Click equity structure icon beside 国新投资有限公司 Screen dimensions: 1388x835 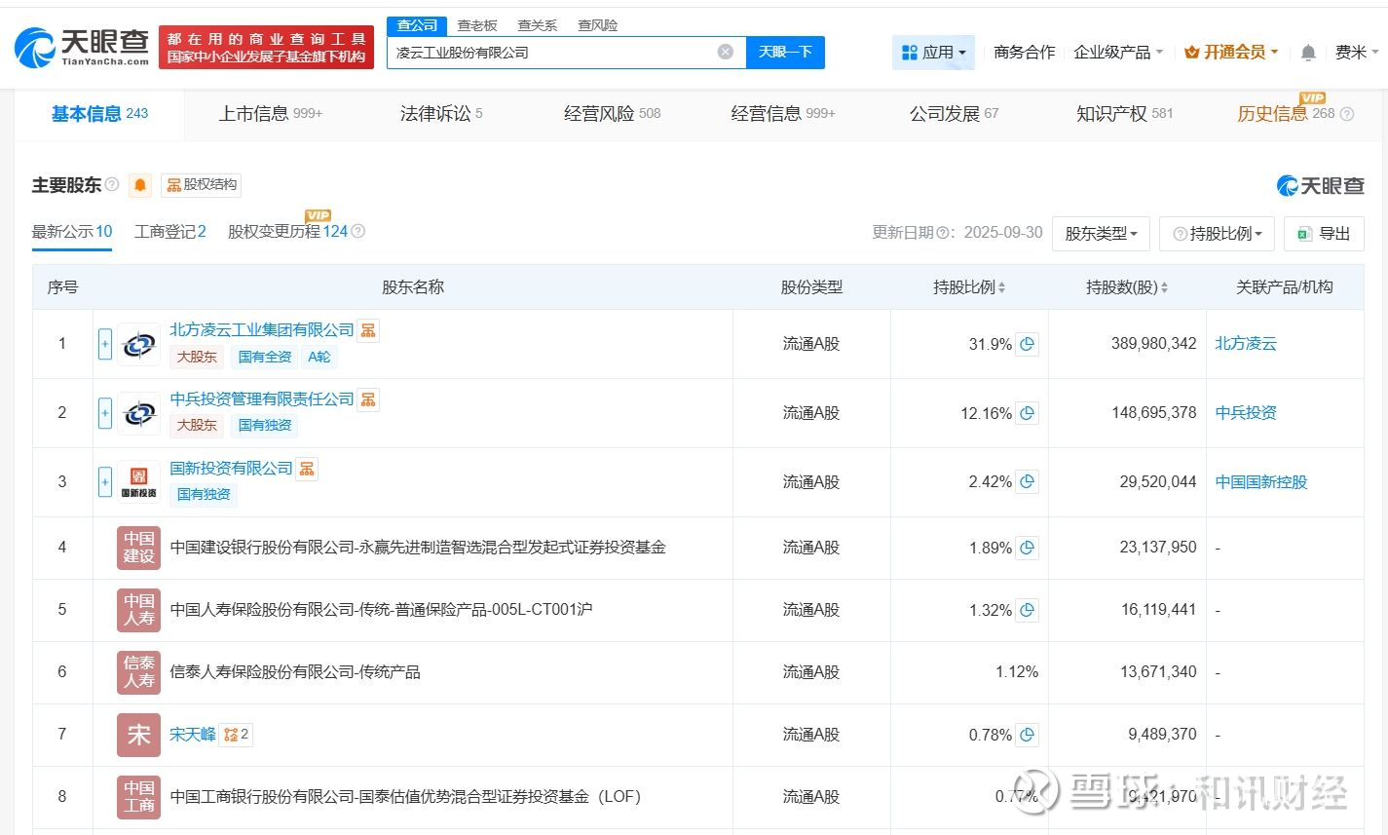[307, 469]
